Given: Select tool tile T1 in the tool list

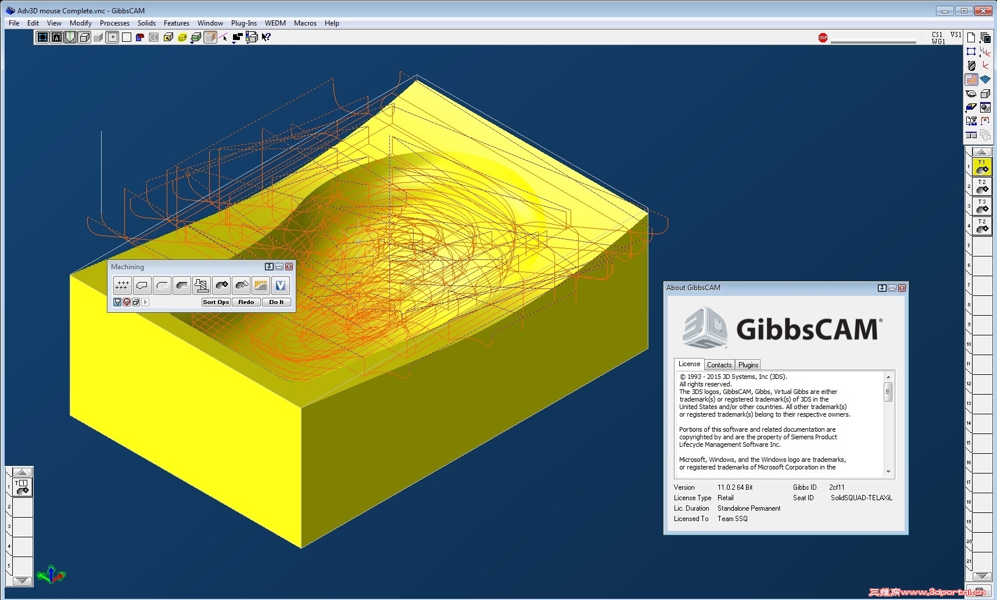Looking at the screenshot, I should [x=982, y=167].
